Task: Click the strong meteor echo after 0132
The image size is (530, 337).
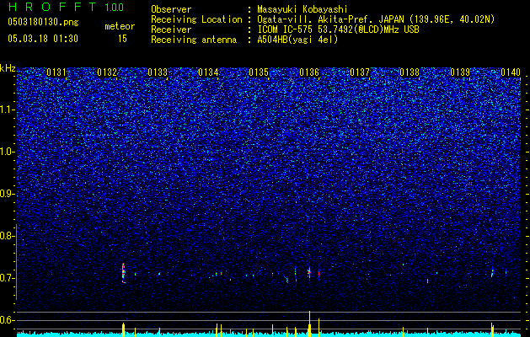Action: (x=123, y=273)
